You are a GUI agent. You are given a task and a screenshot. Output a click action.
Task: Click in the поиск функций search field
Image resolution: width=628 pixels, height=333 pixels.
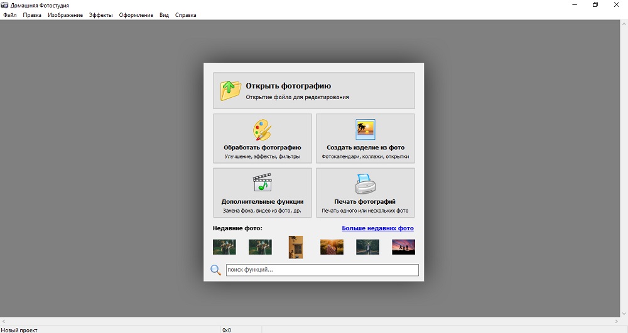coord(322,270)
